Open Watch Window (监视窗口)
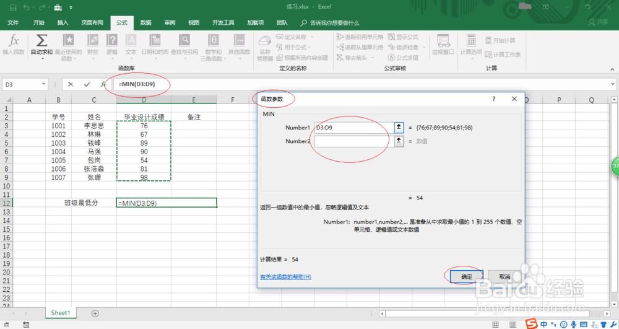Image resolution: width=619 pixels, height=329 pixels. point(443,44)
